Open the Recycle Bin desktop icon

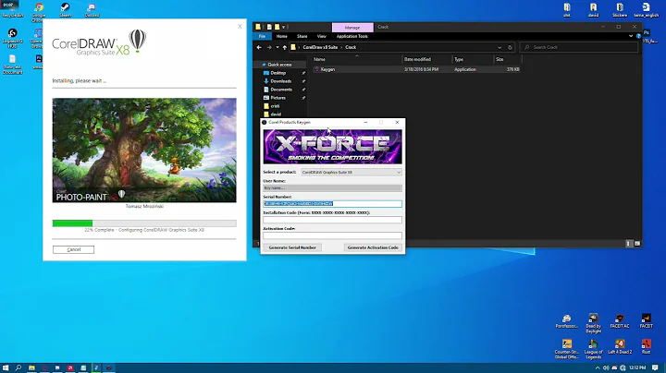click(x=12, y=10)
